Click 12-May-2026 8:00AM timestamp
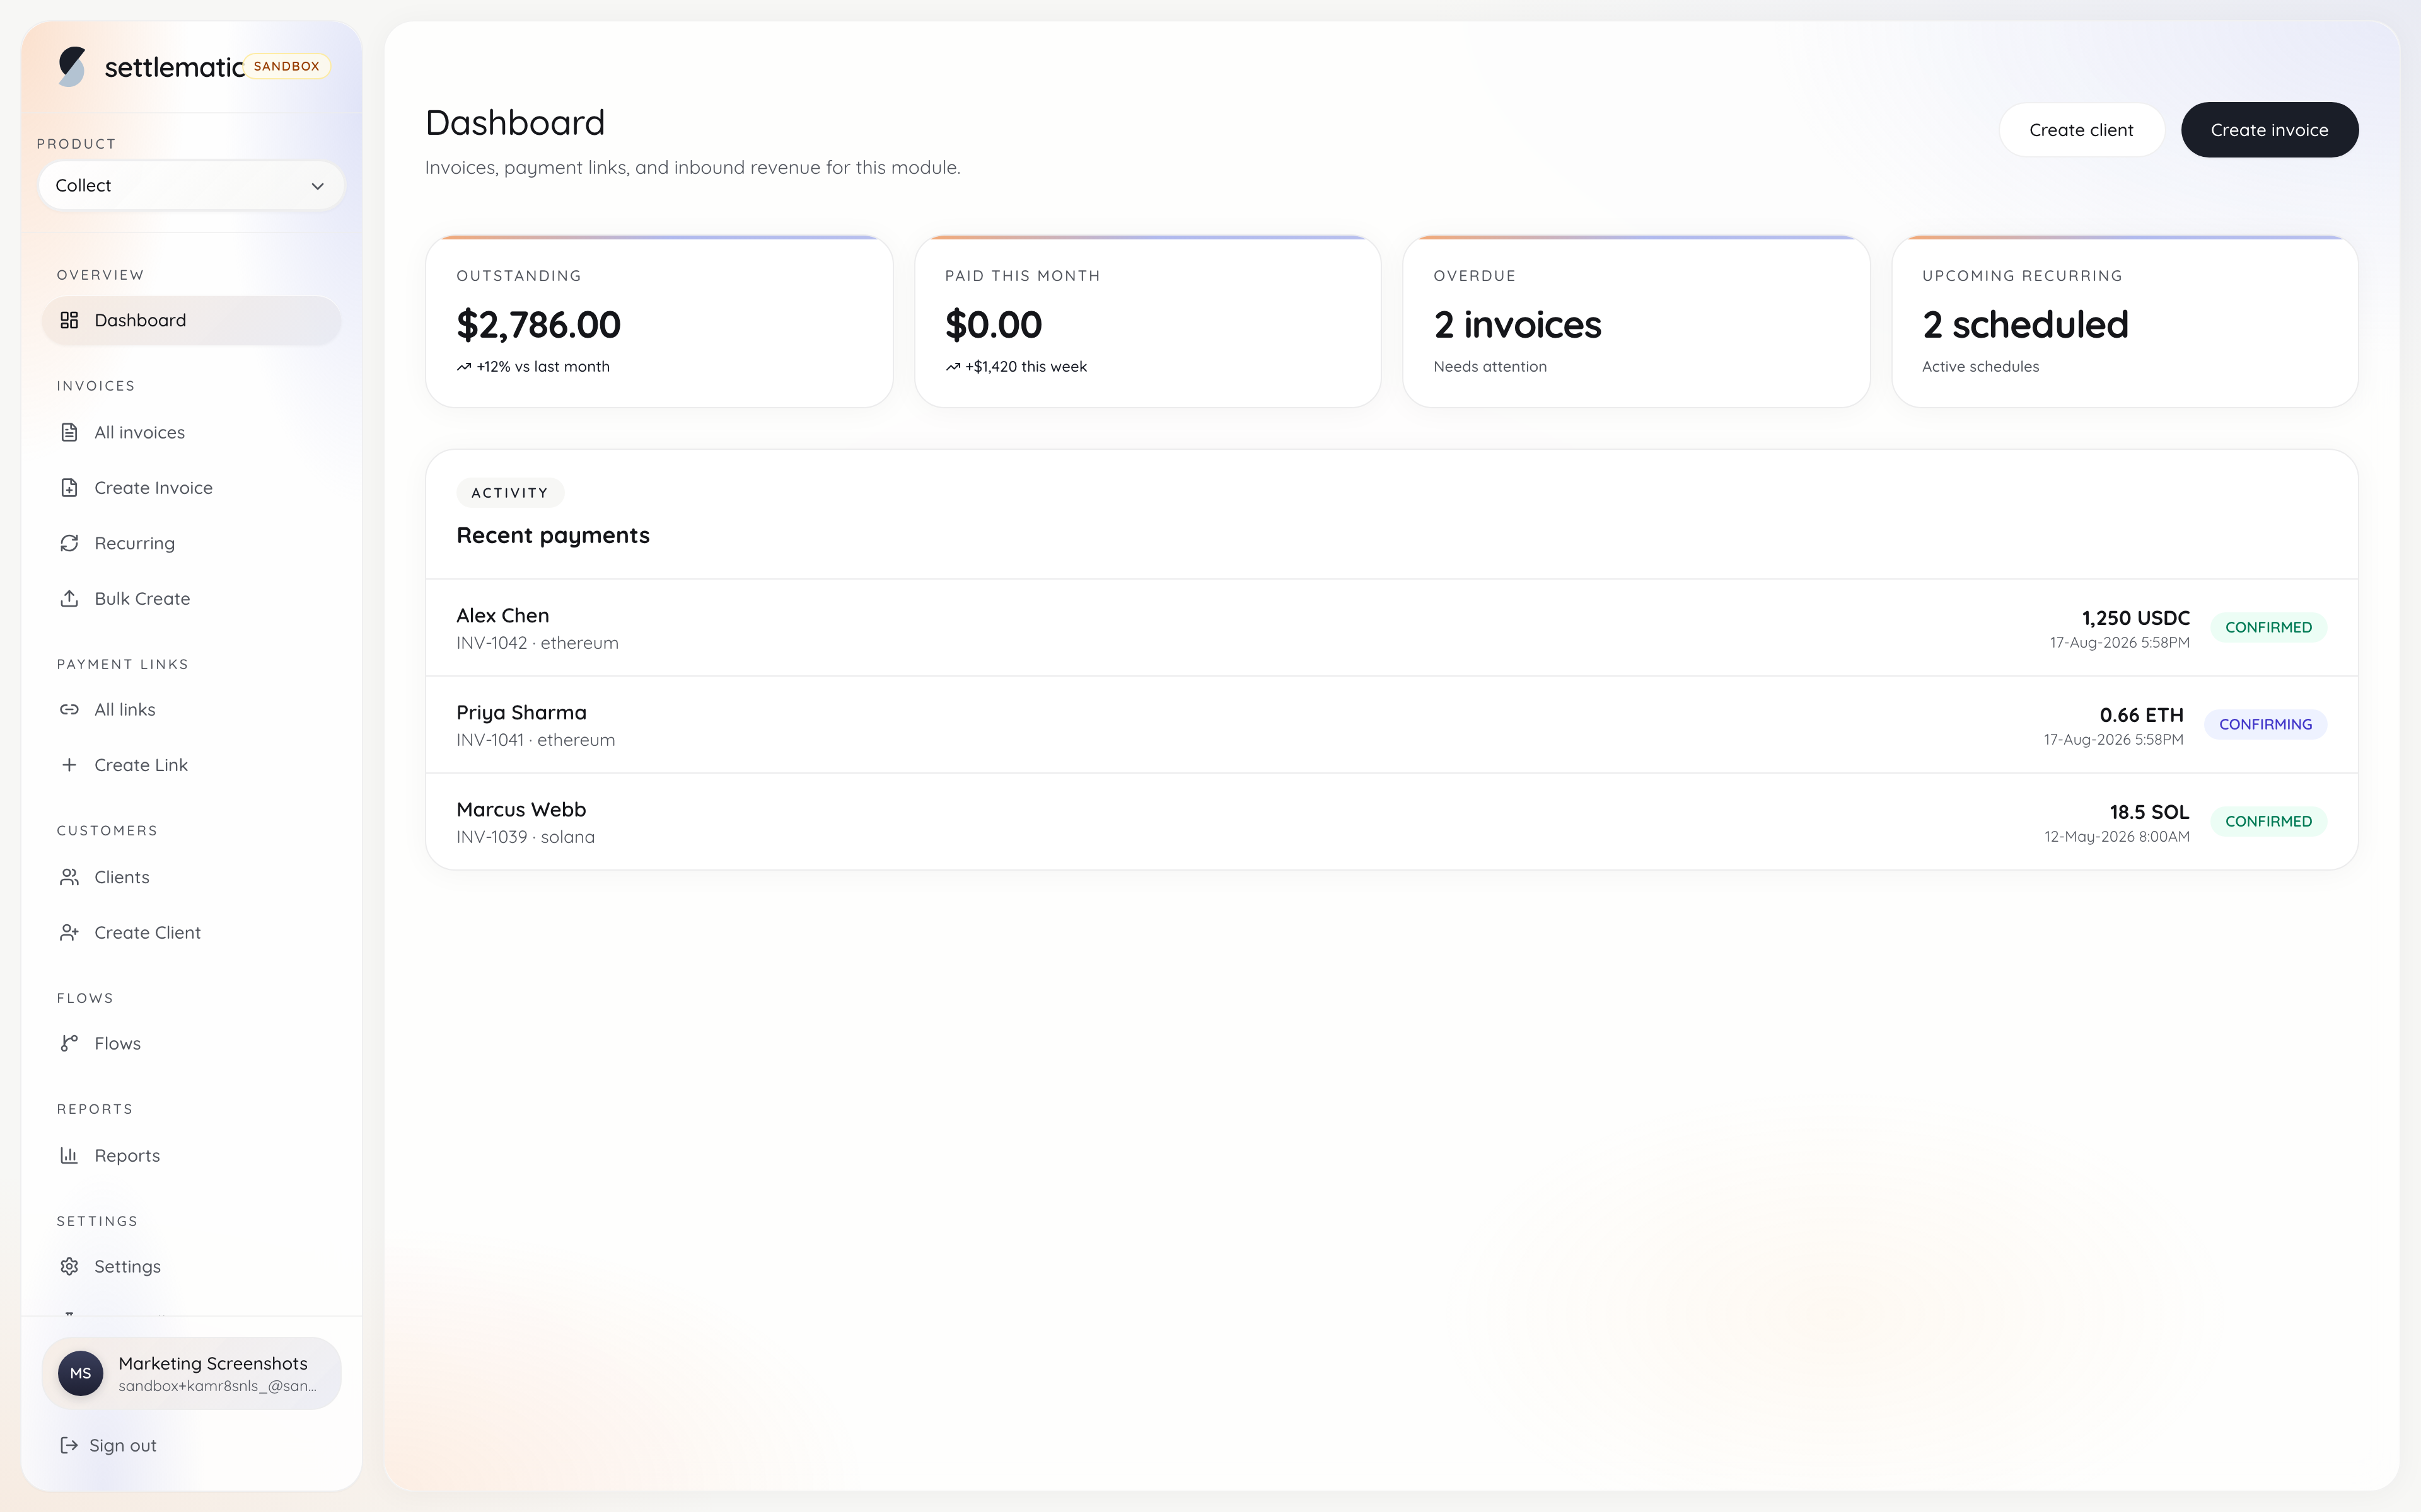 tap(2116, 837)
